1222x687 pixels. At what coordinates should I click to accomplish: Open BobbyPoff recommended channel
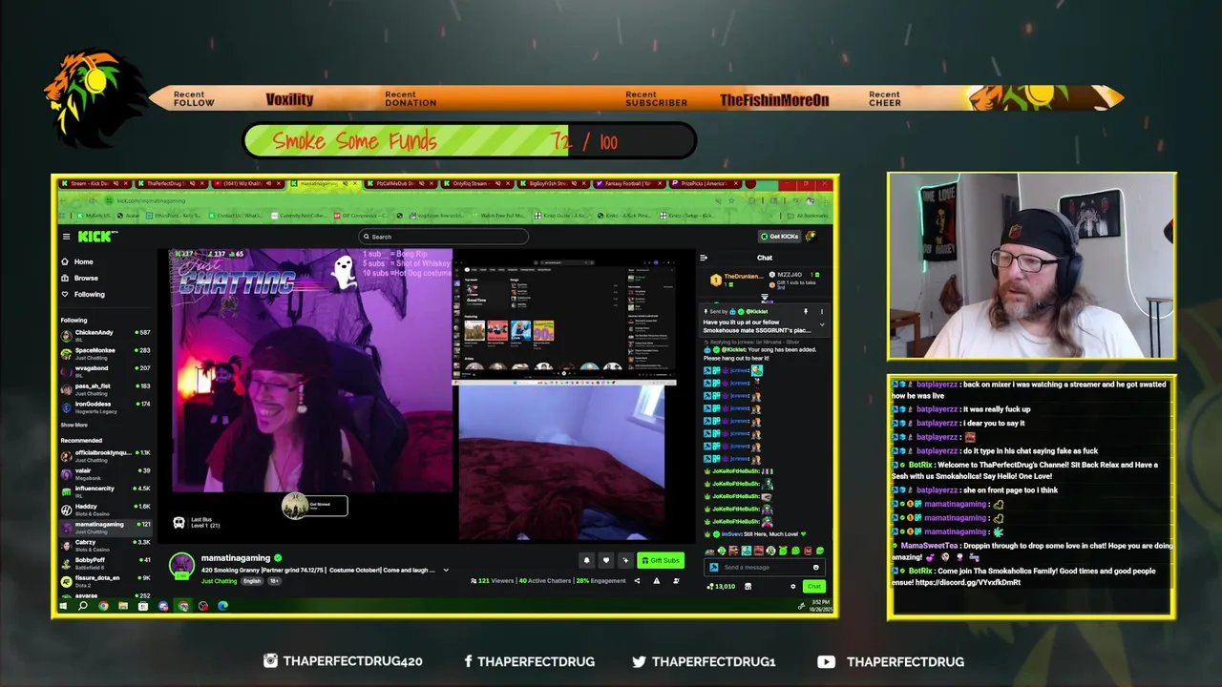pos(105,562)
